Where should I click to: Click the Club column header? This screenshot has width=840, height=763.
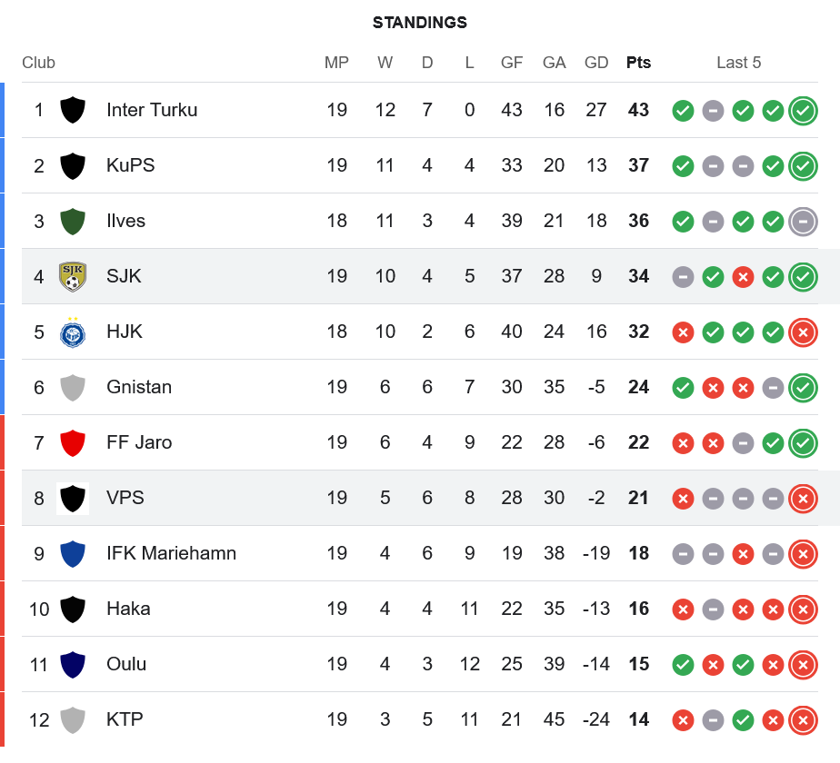point(39,63)
